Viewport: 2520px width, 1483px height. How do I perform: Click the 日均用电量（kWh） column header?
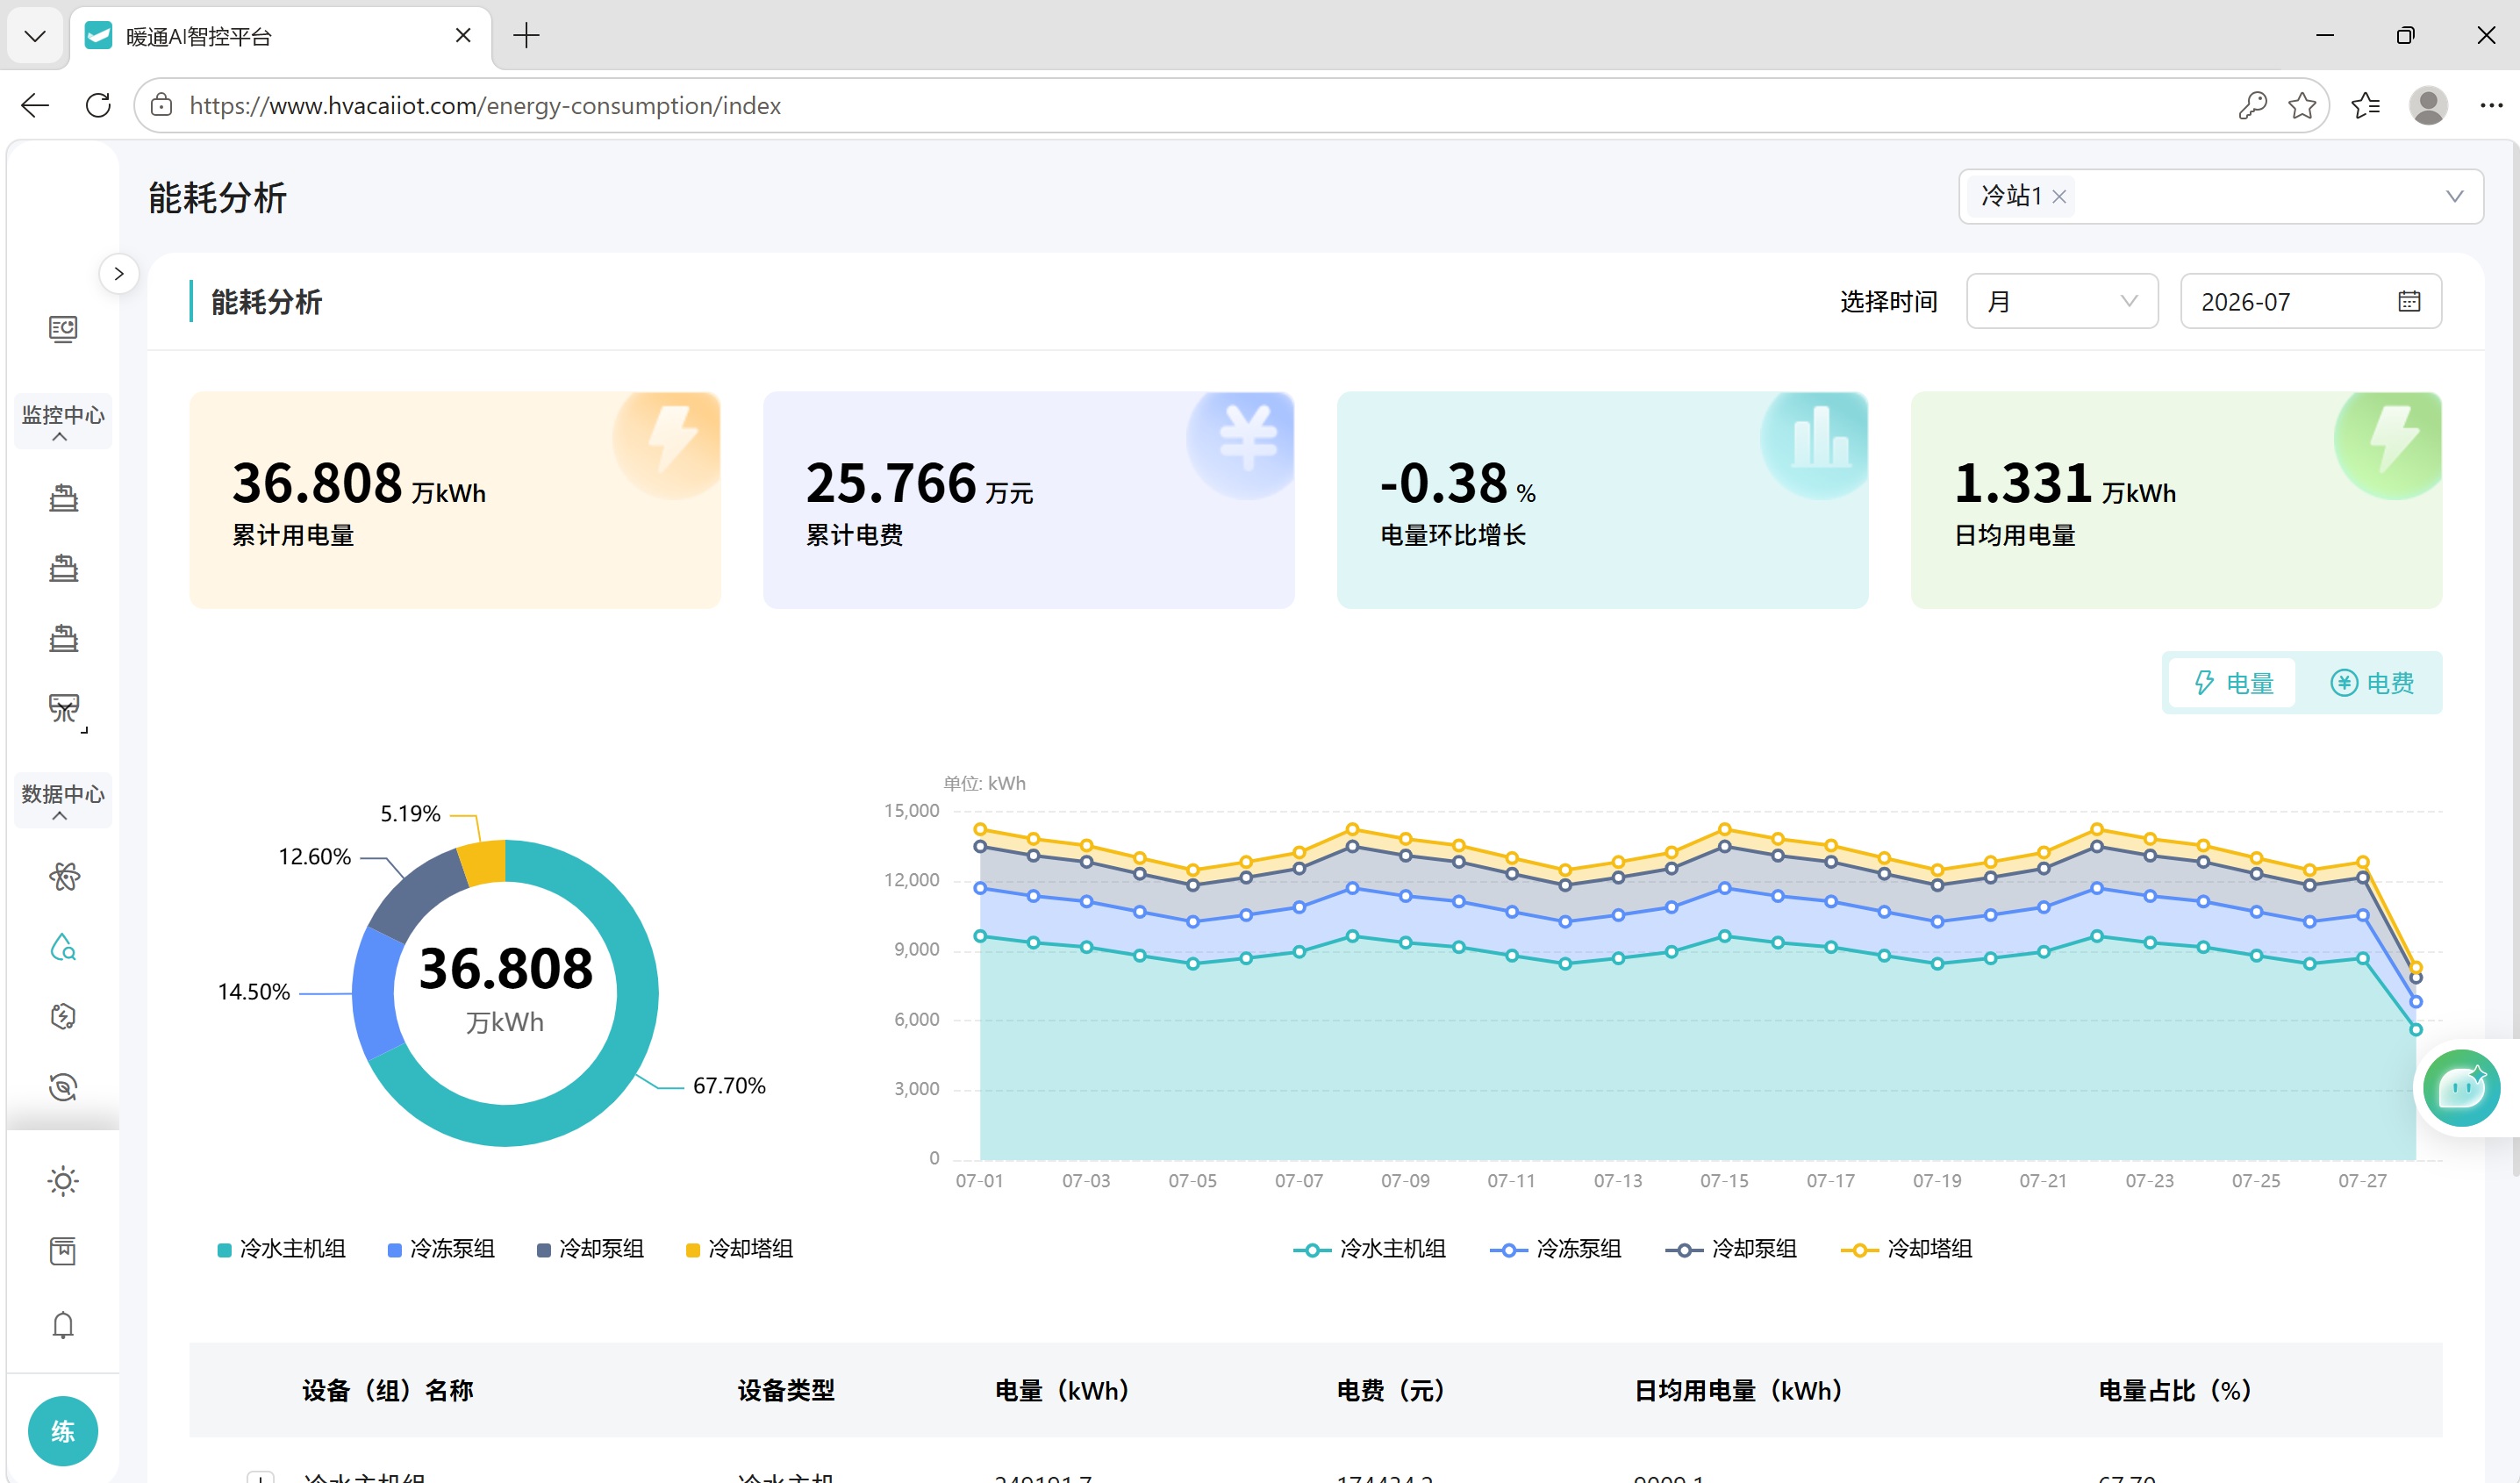coord(1738,1390)
